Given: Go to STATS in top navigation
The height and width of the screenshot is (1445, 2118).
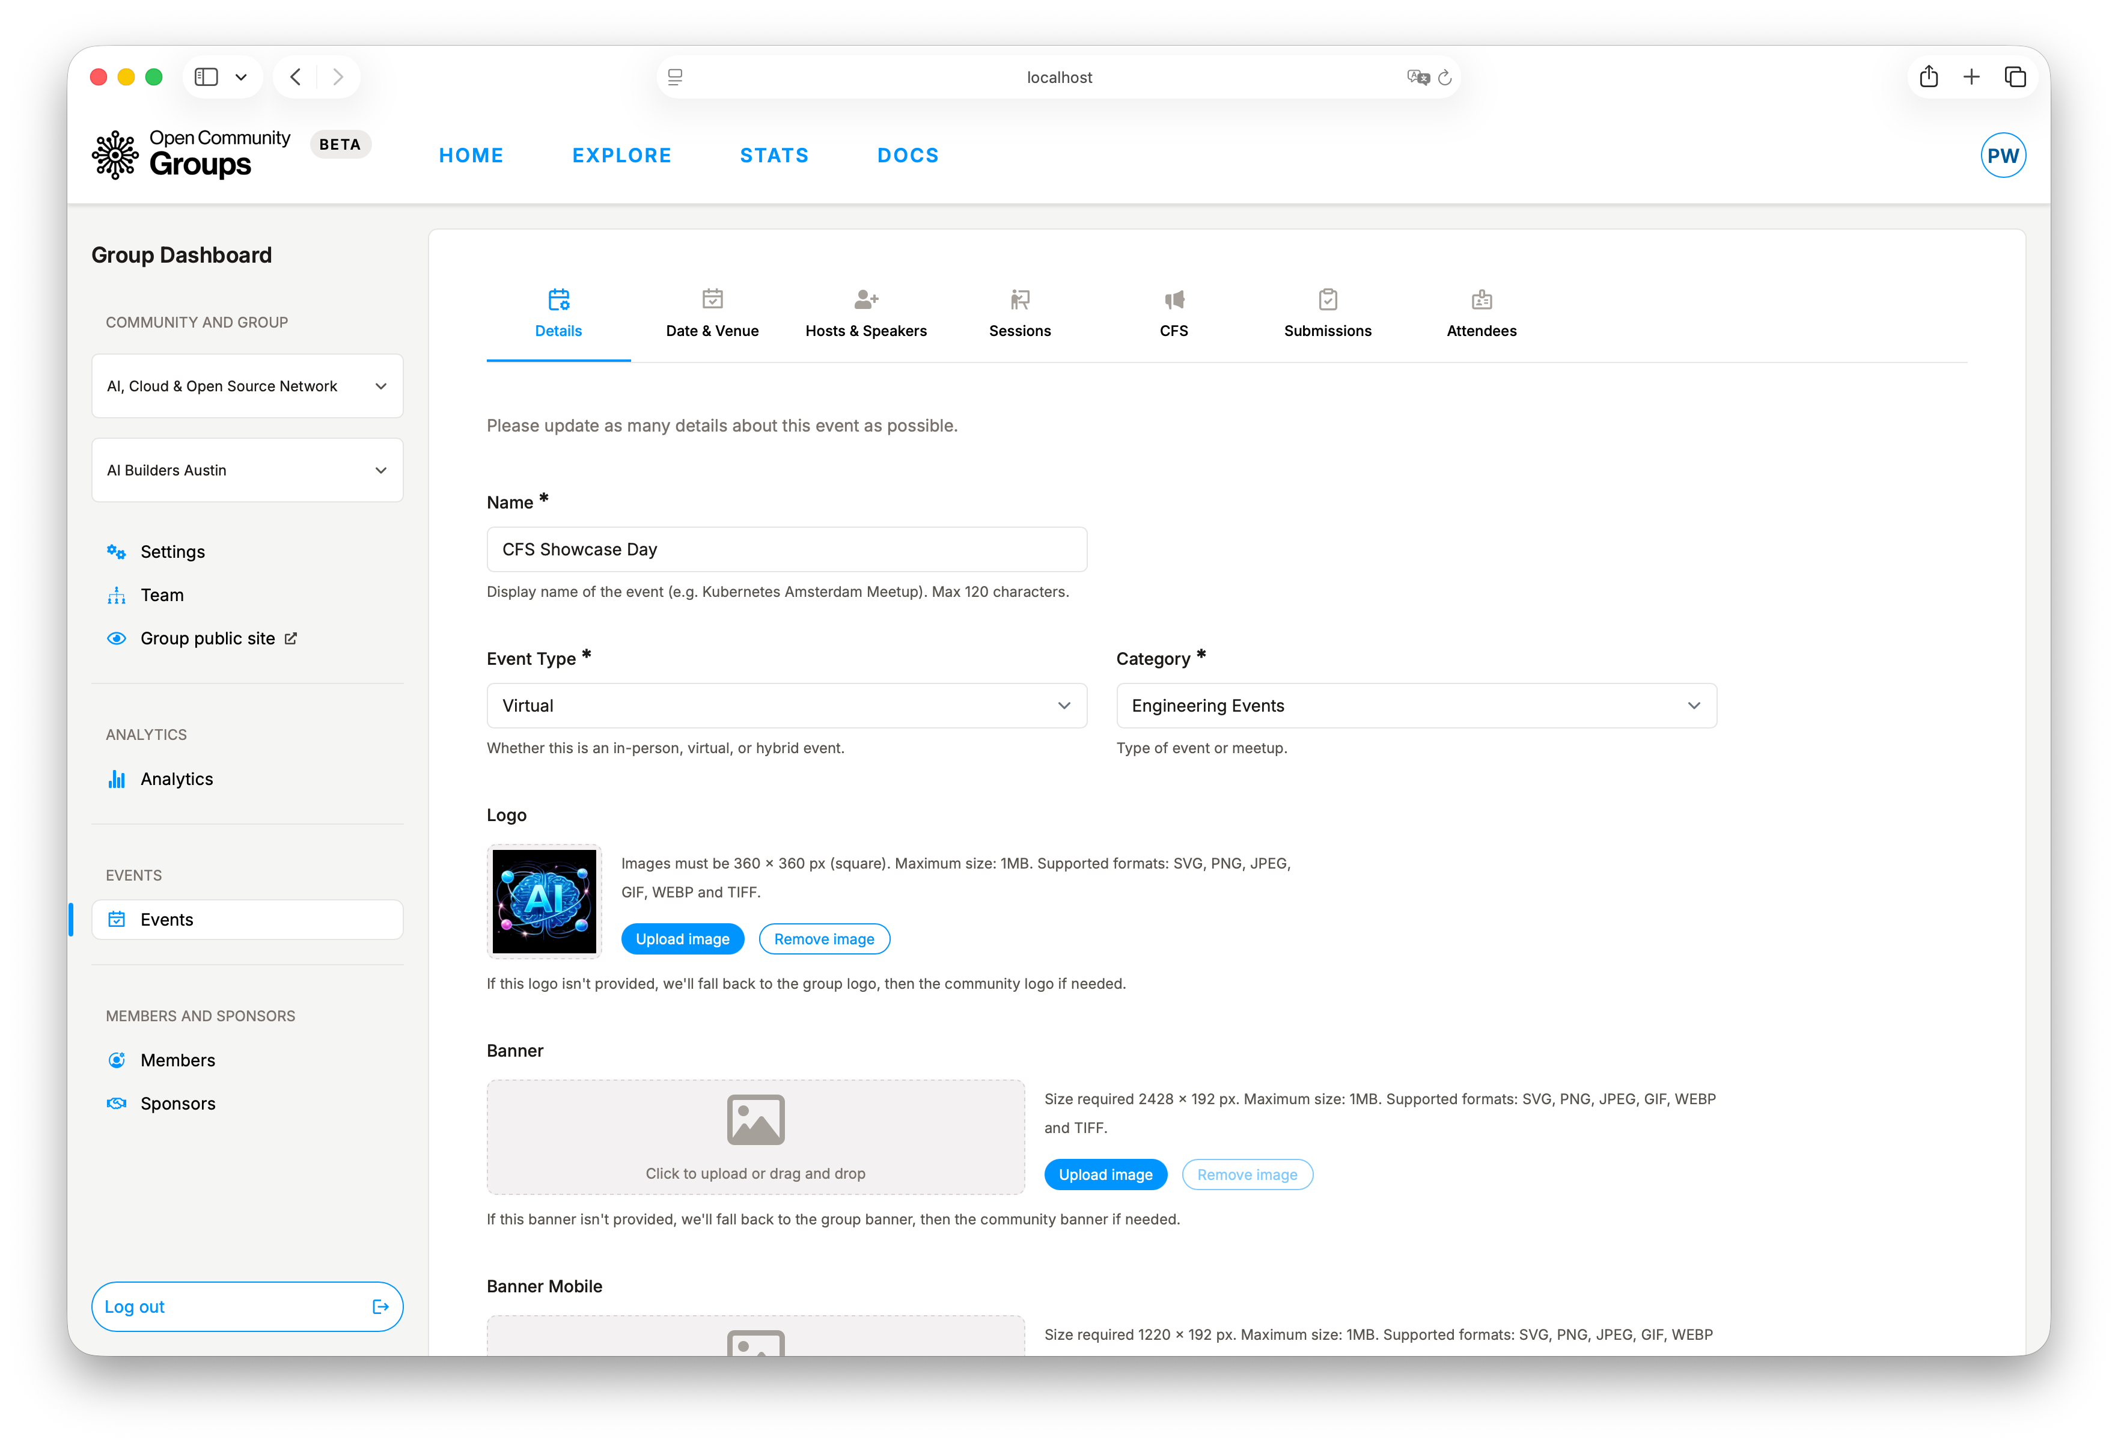Looking at the screenshot, I should 775,155.
